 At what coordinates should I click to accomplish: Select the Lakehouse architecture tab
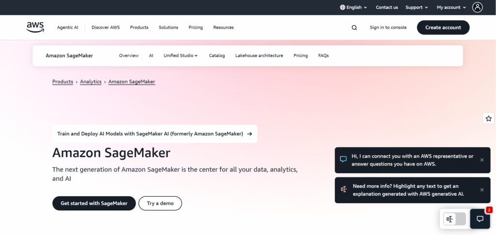(x=259, y=56)
